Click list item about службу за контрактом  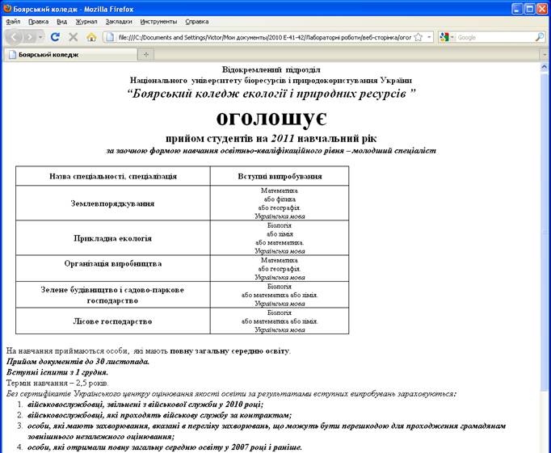[159, 415]
